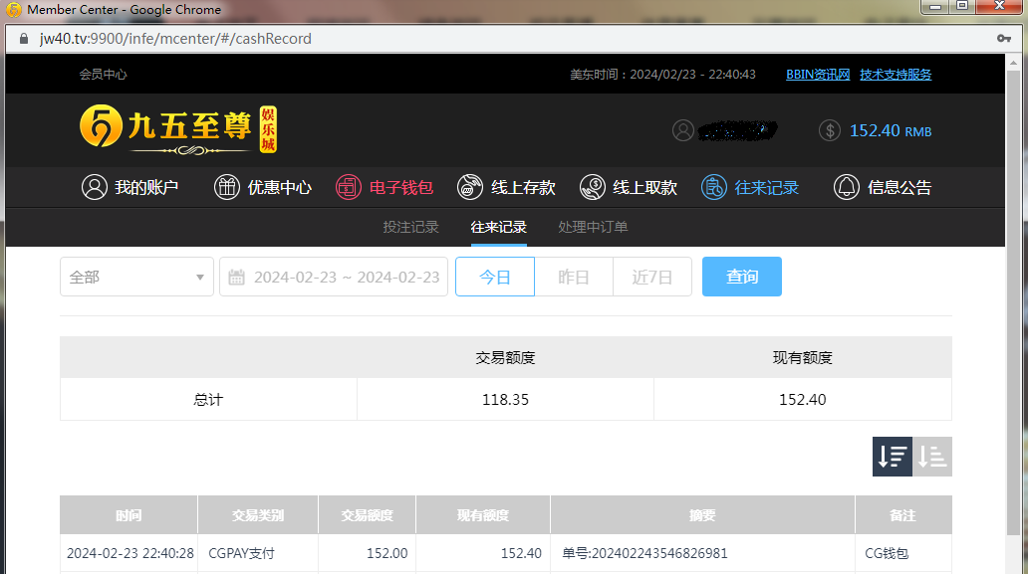Click the 交易类别 column header
Viewport: 1028px width, 574px height.
pyautogui.click(x=258, y=515)
